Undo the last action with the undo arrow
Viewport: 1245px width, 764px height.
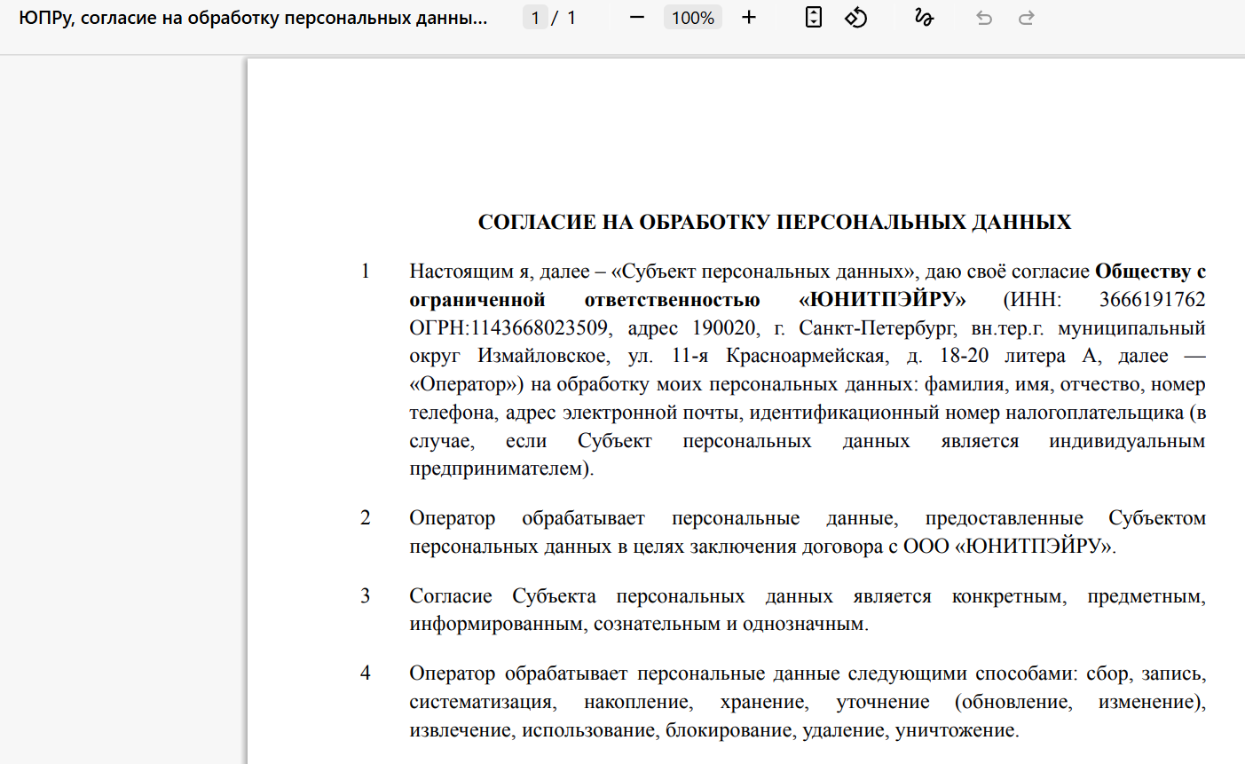(x=984, y=18)
